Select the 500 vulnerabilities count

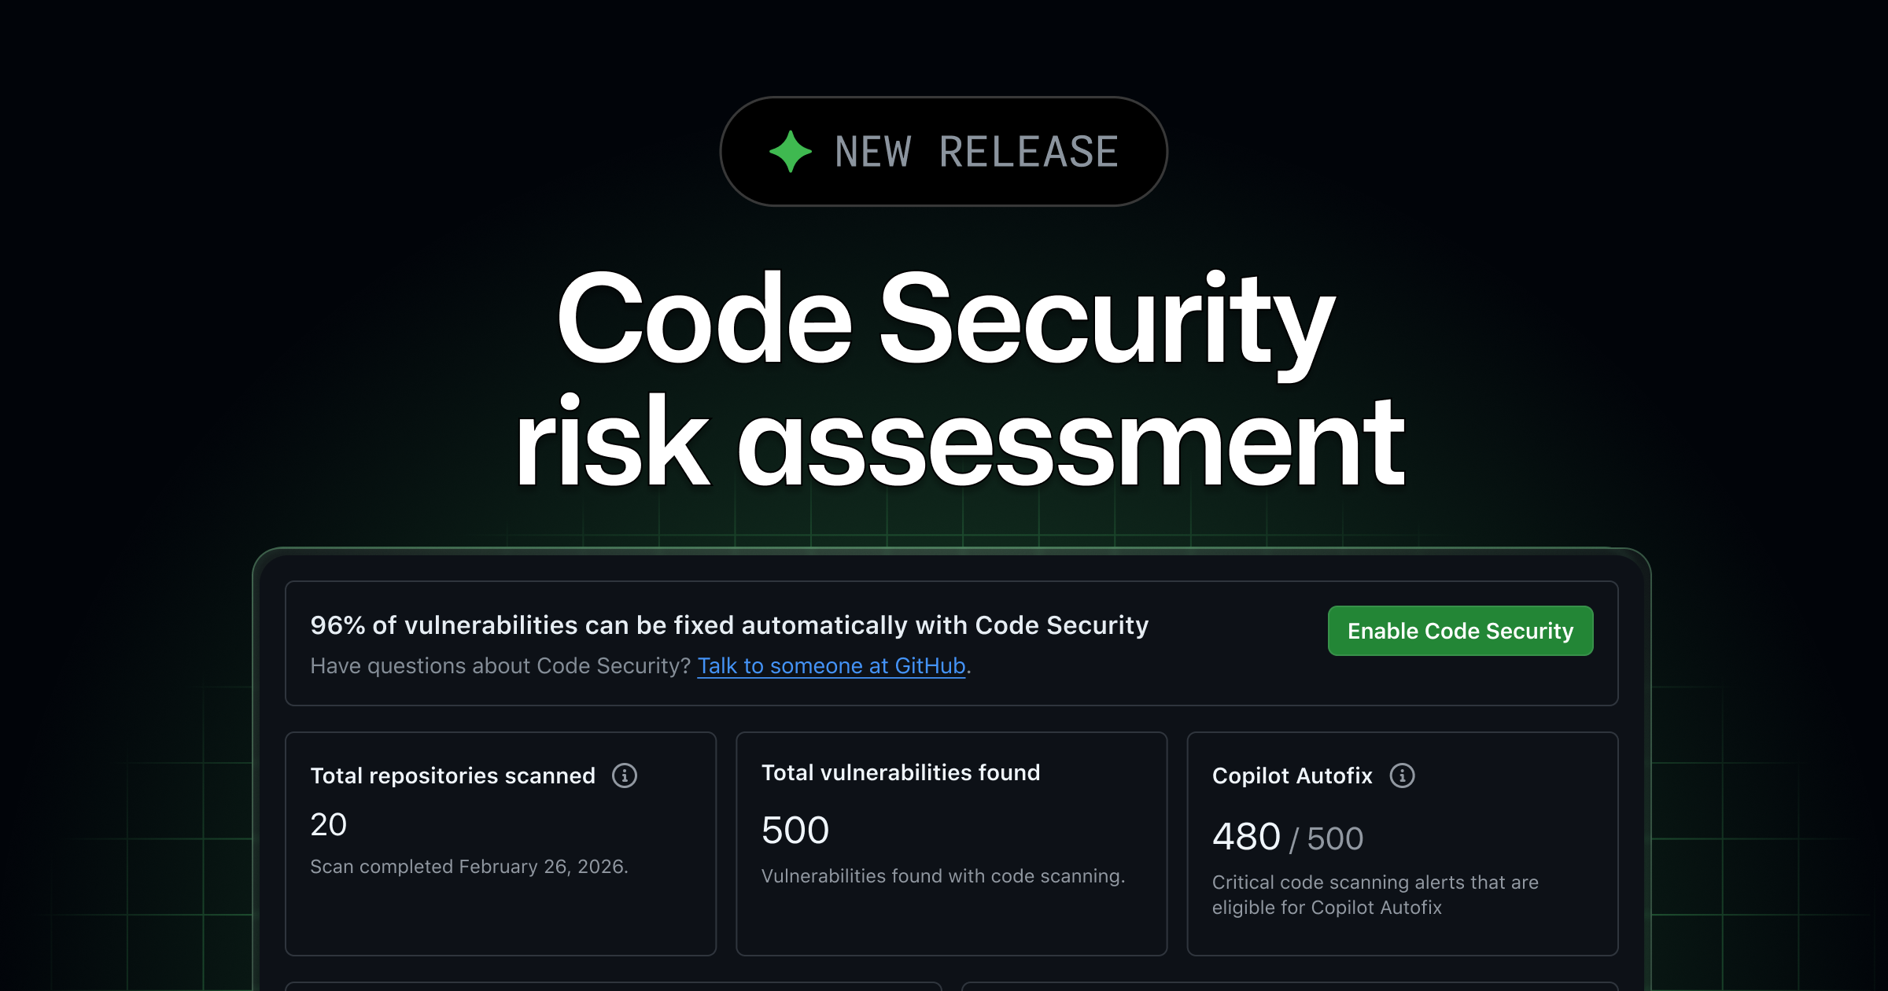click(795, 831)
